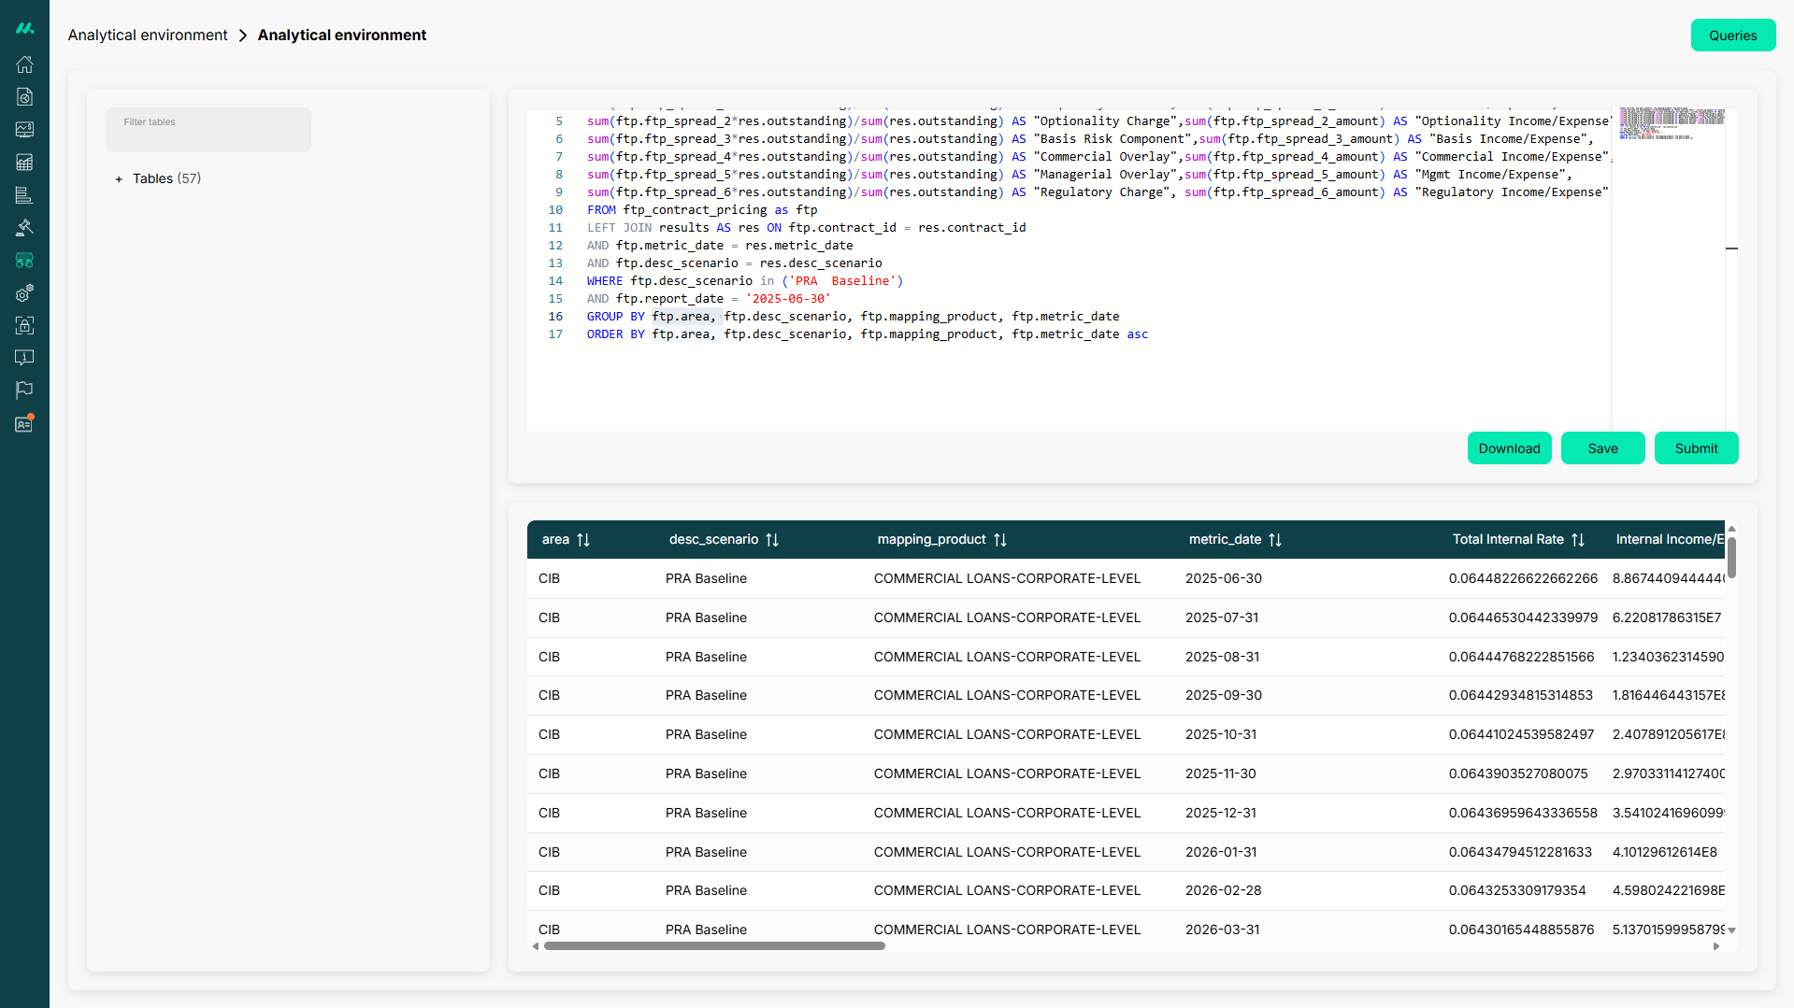
Task: Open the padlock security icon in sidebar
Action: (25, 325)
